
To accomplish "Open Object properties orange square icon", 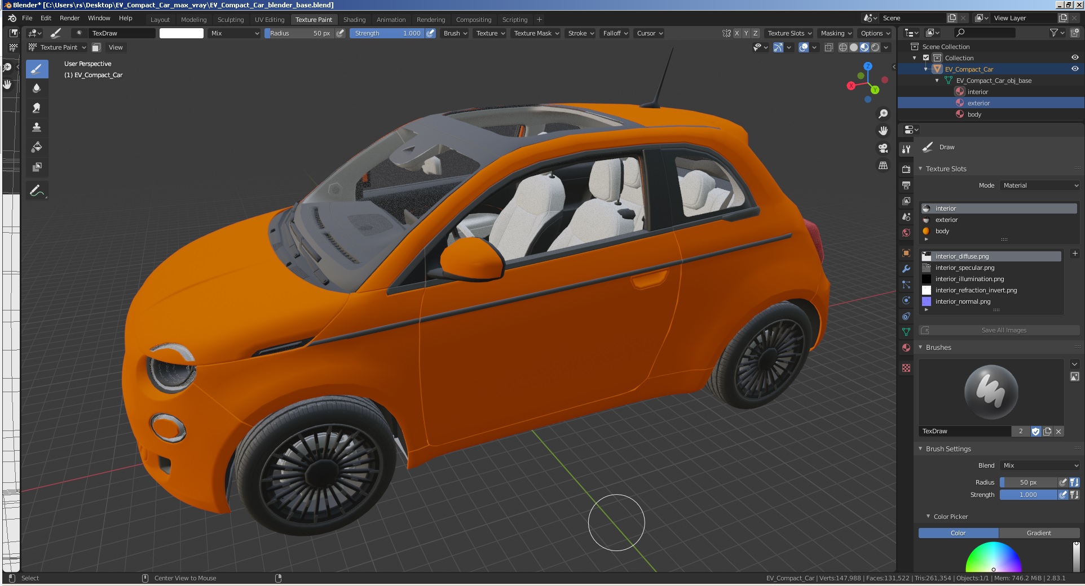I will tap(906, 253).
